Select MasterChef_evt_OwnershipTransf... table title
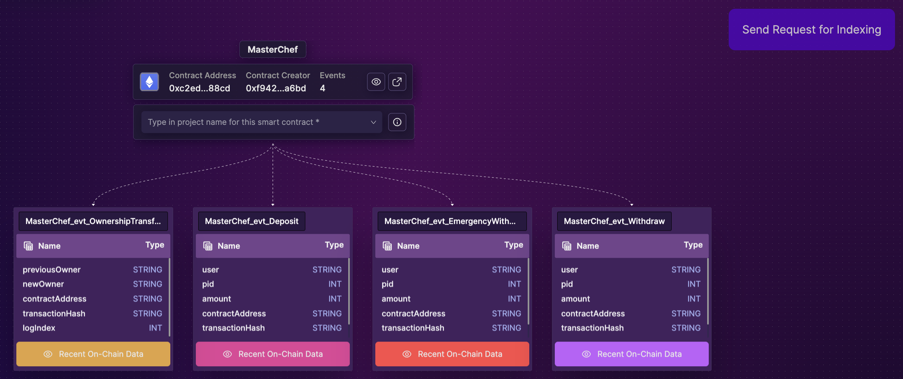 click(93, 221)
